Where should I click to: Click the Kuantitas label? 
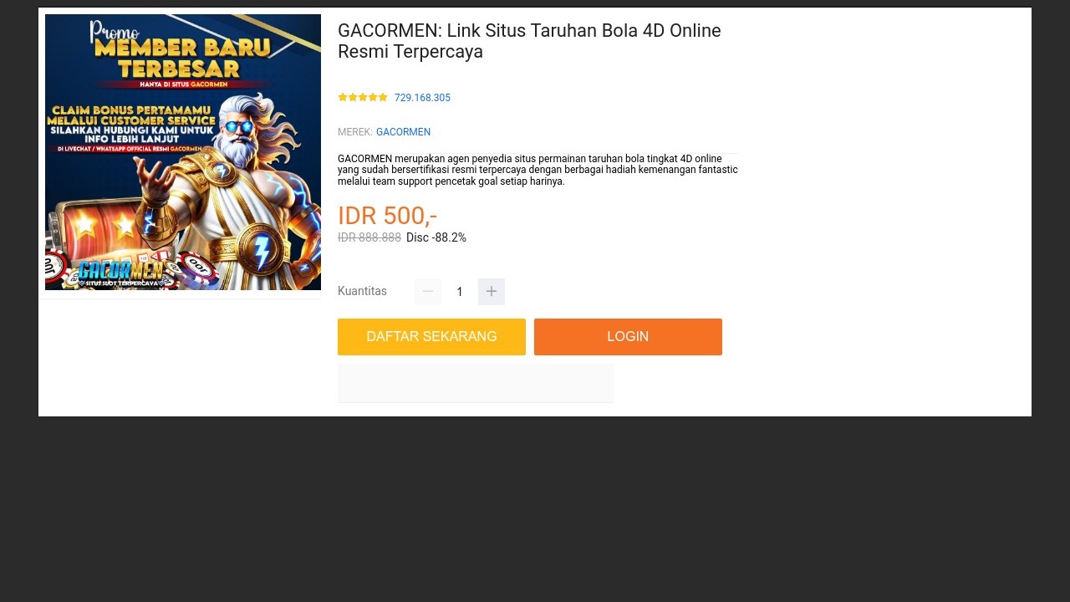[x=362, y=291]
